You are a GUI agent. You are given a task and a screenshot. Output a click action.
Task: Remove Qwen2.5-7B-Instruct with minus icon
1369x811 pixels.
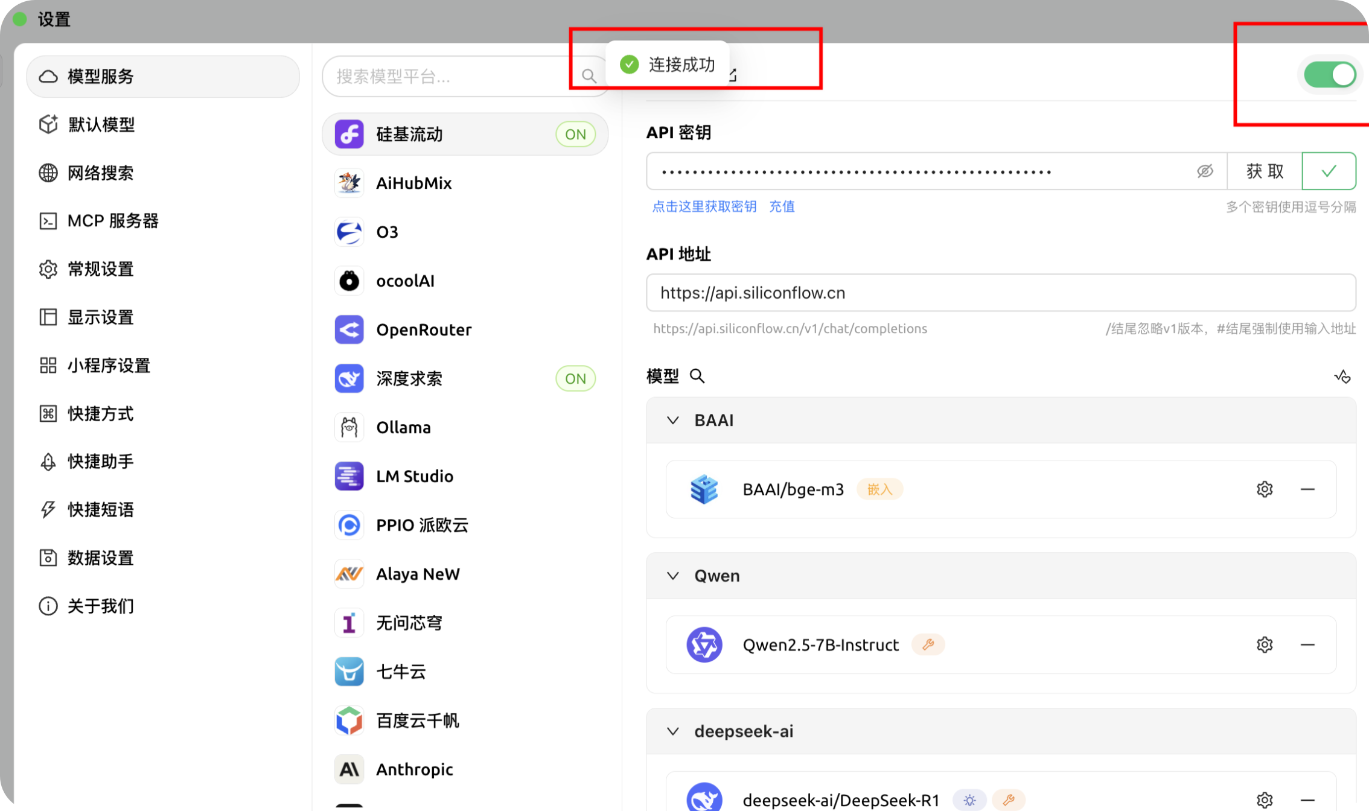coord(1307,644)
